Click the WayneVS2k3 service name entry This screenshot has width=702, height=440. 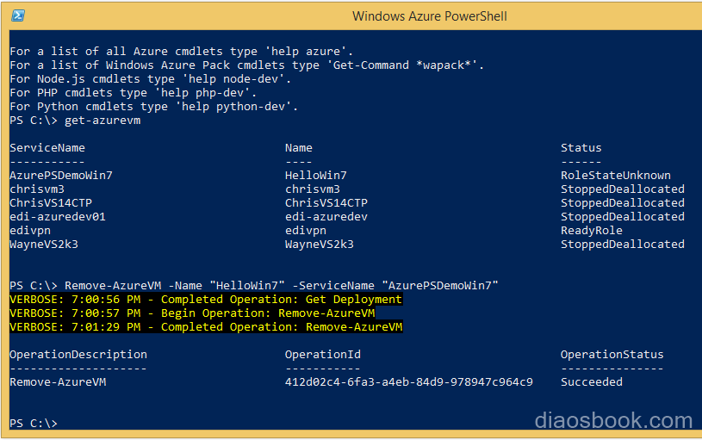(44, 244)
